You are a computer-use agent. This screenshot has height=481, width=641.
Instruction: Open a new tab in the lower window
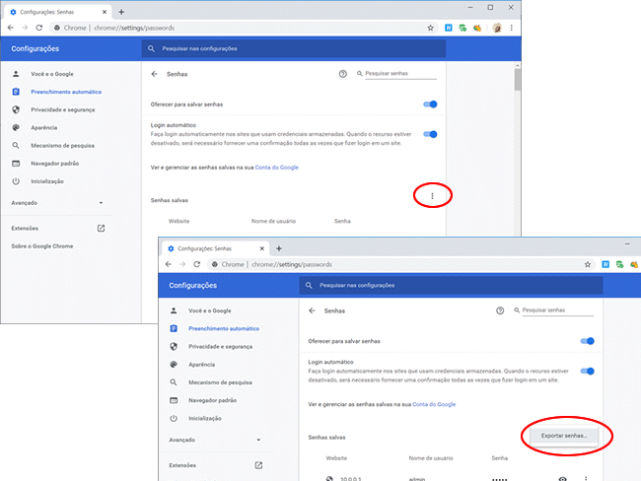279,248
